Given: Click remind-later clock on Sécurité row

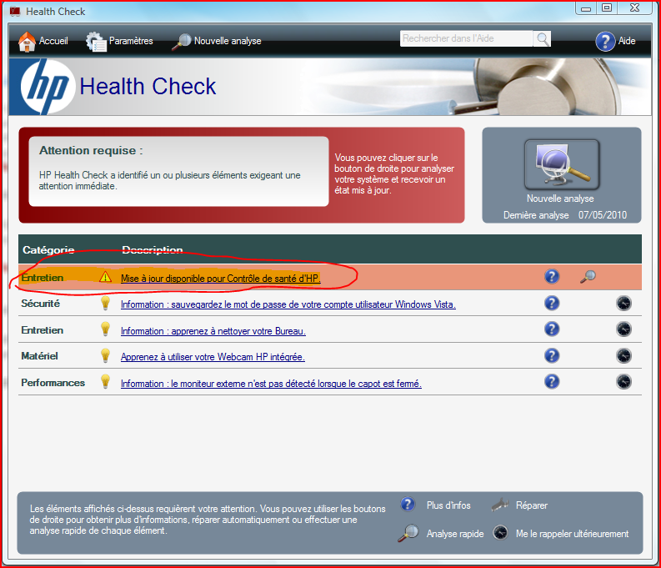Looking at the screenshot, I should [623, 304].
